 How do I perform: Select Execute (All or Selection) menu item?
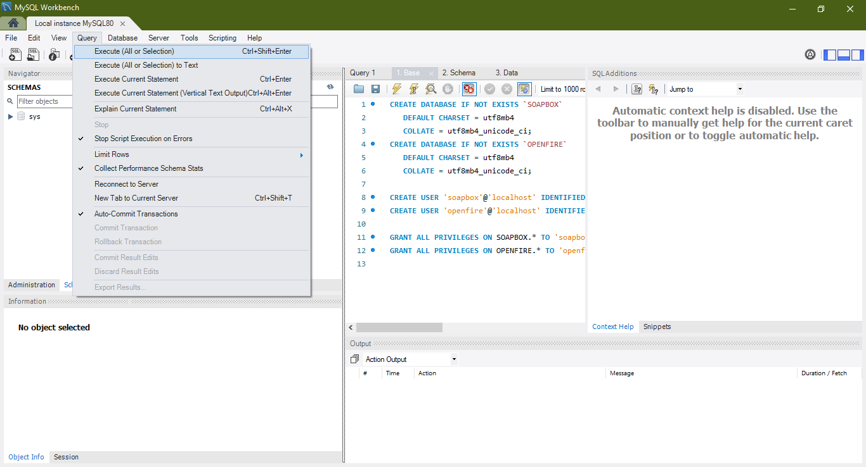(x=192, y=51)
